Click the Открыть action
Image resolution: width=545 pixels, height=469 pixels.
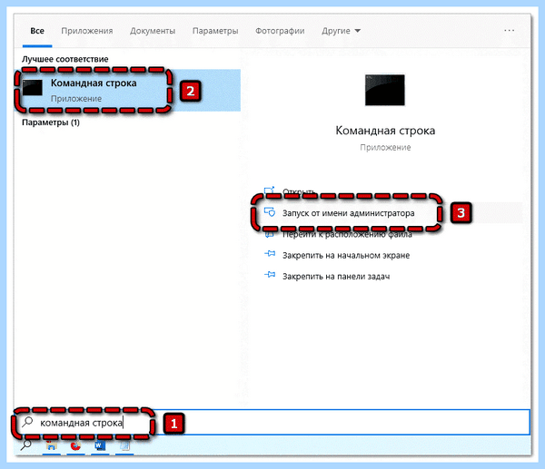pos(299,191)
